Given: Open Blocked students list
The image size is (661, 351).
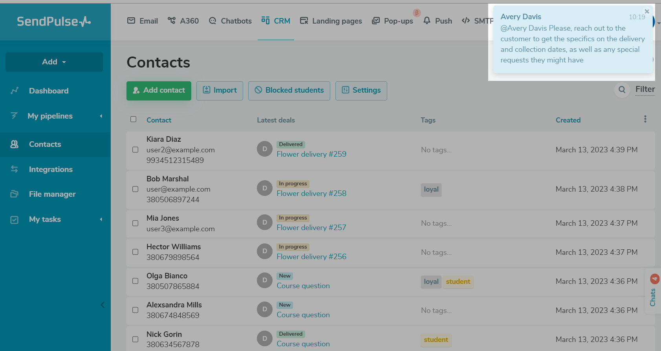Looking at the screenshot, I should click(289, 91).
